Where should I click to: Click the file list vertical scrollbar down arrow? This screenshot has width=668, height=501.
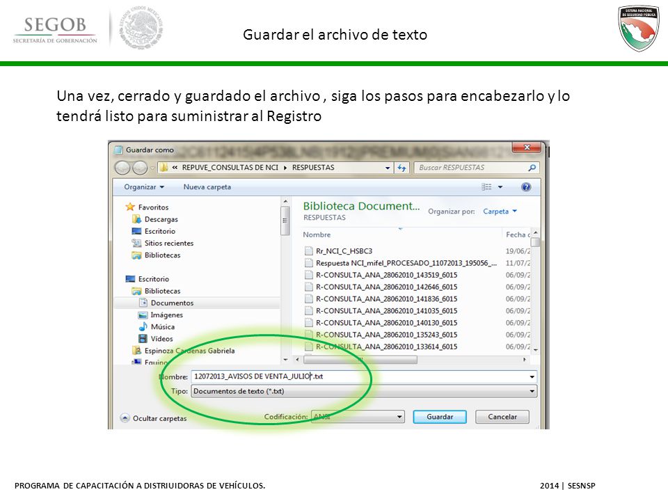coord(536,350)
